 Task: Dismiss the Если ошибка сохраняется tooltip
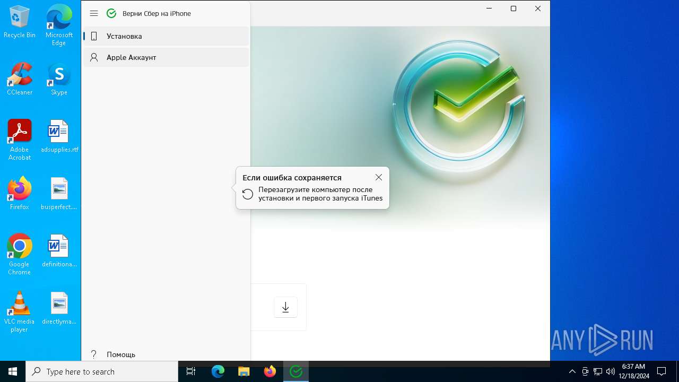pos(378,177)
